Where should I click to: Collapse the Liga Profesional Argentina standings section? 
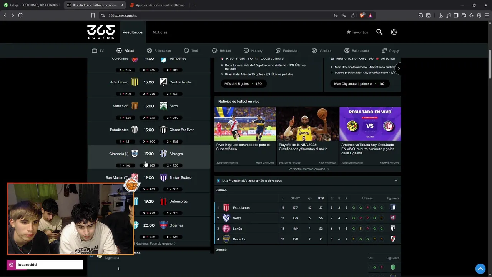tap(396, 180)
